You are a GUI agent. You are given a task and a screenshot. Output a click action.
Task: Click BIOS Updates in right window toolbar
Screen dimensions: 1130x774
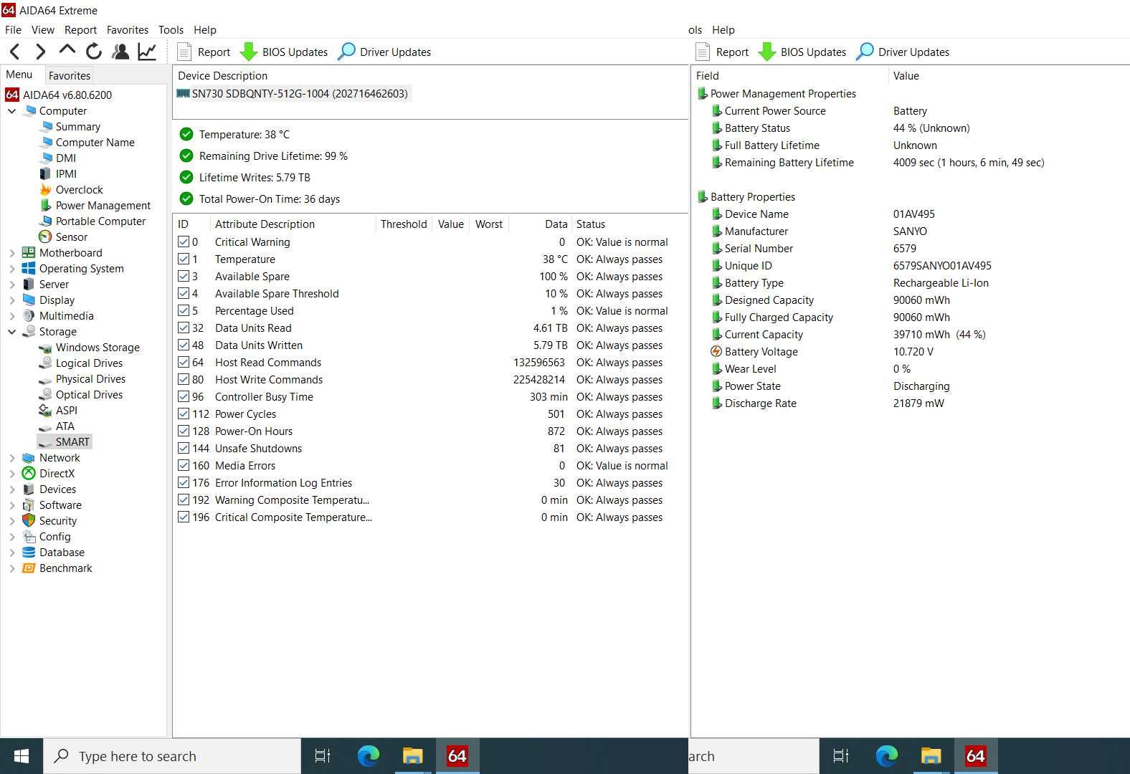click(x=802, y=52)
